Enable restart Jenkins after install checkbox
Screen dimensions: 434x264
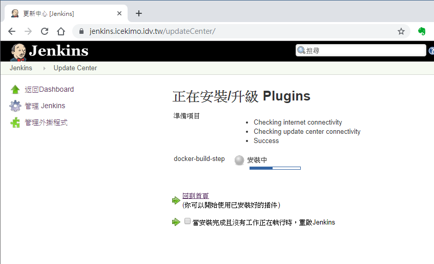pos(188,221)
